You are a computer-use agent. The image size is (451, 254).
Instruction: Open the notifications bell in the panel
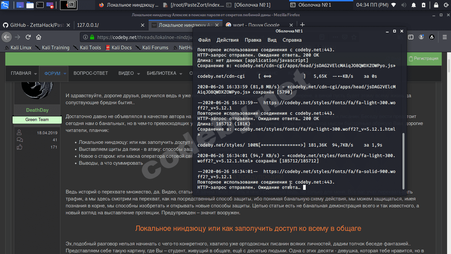pos(414,5)
